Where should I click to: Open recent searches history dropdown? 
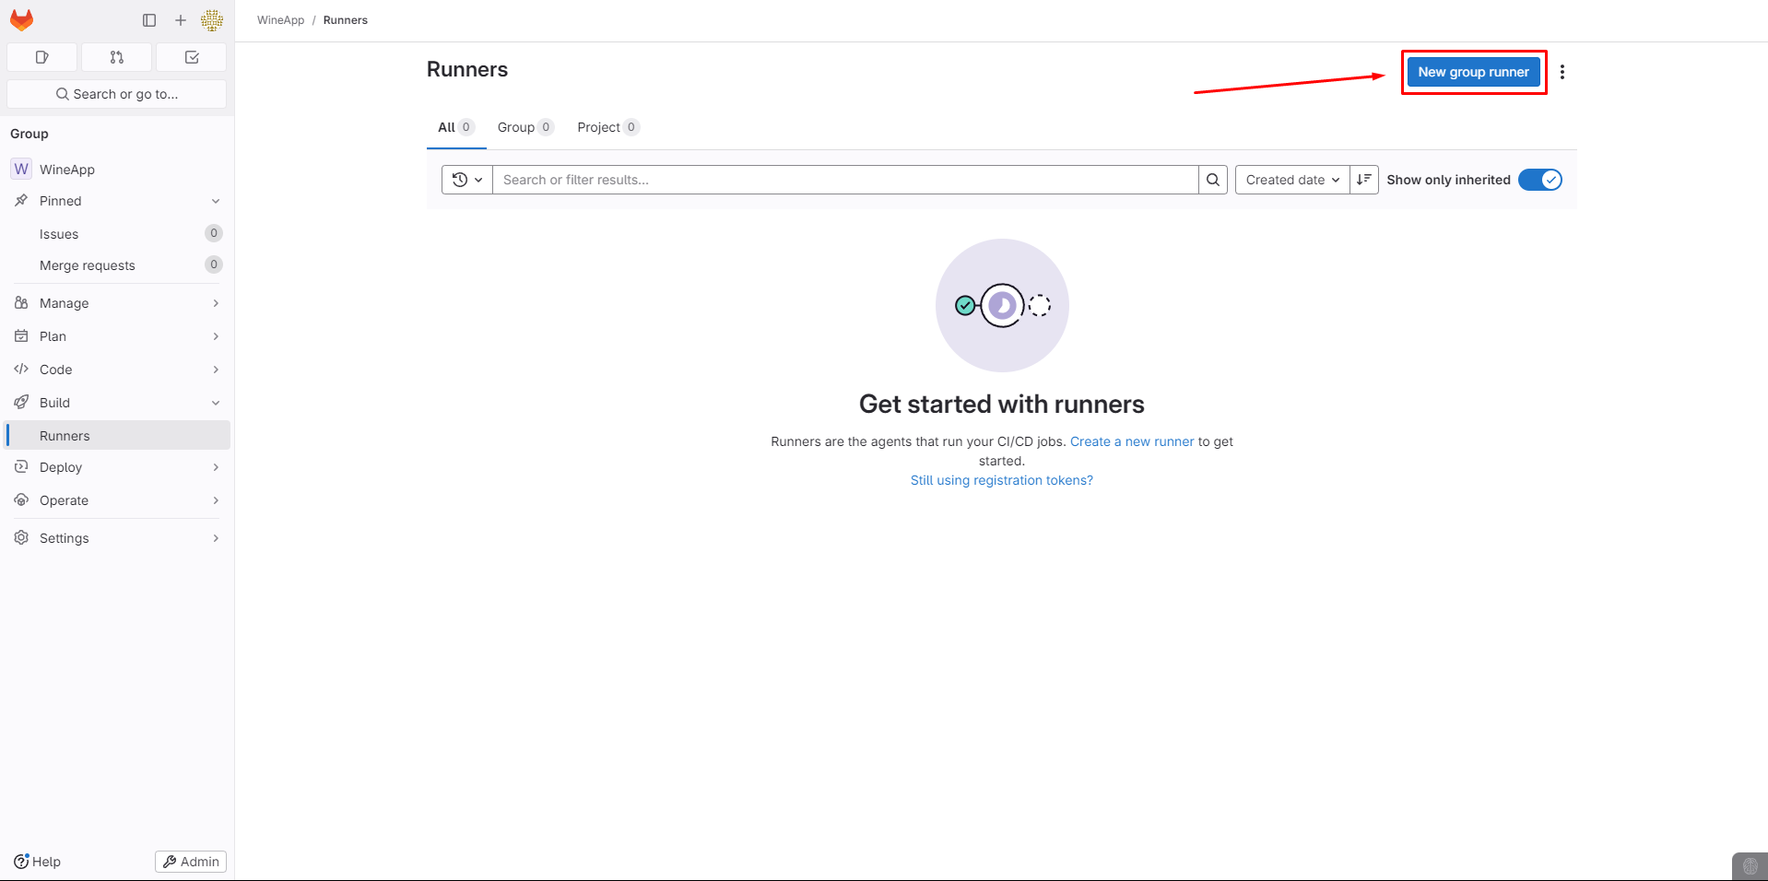tap(467, 180)
